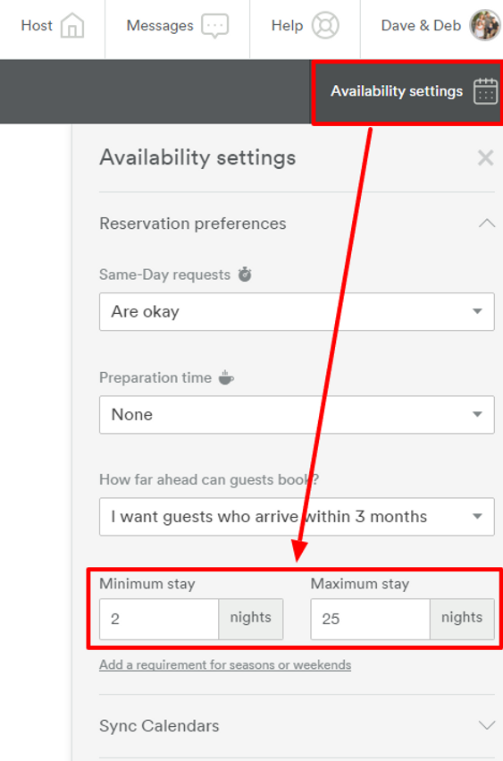Close the Availability settings panel
This screenshot has height=761, width=503.
click(485, 157)
